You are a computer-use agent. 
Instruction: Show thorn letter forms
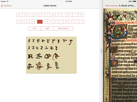(x=35, y=28)
